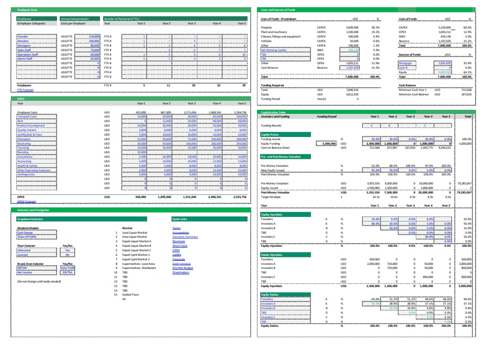Select the Equity Funding input 5,000,000
Screen dimensions: 486x348
(326, 144)
